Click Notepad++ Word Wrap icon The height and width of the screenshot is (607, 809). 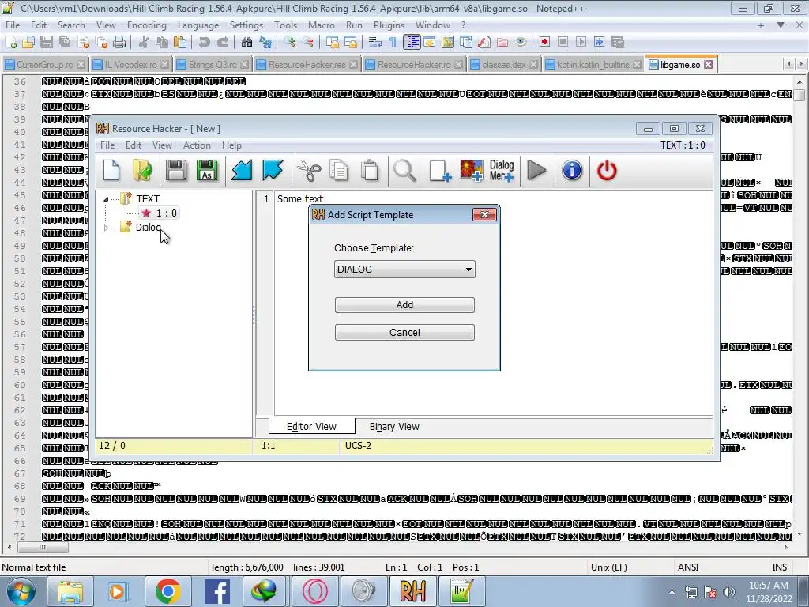(x=375, y=43)
